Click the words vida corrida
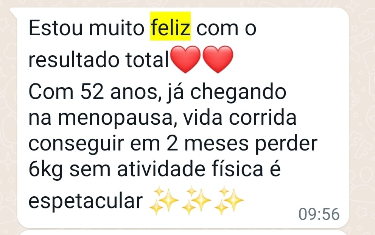Screen dimensions: 375x235 tap(240, 117)
